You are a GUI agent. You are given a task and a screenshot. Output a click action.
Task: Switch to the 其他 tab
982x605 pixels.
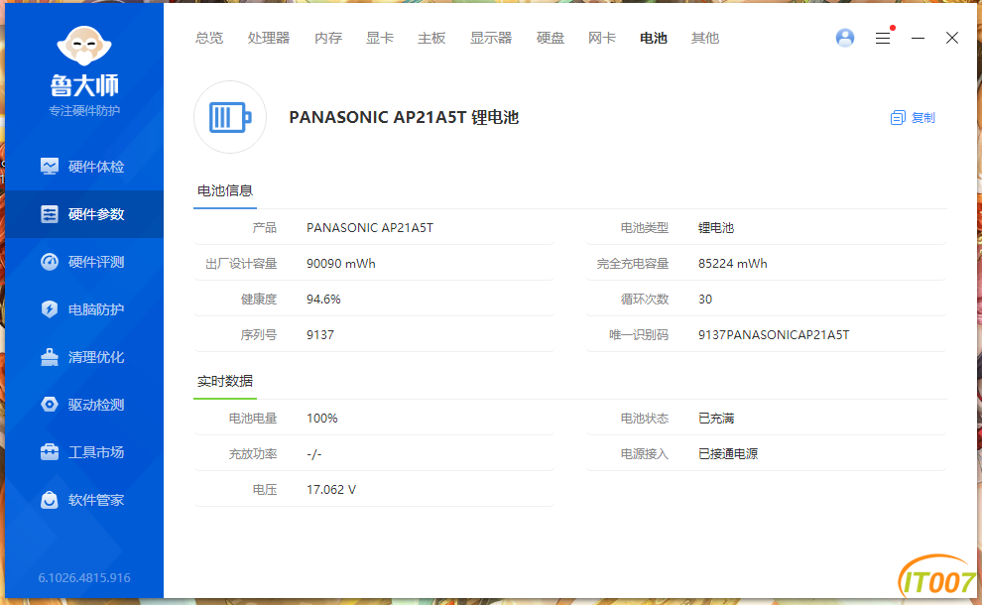pyautogui.click(x=705, y=39)
